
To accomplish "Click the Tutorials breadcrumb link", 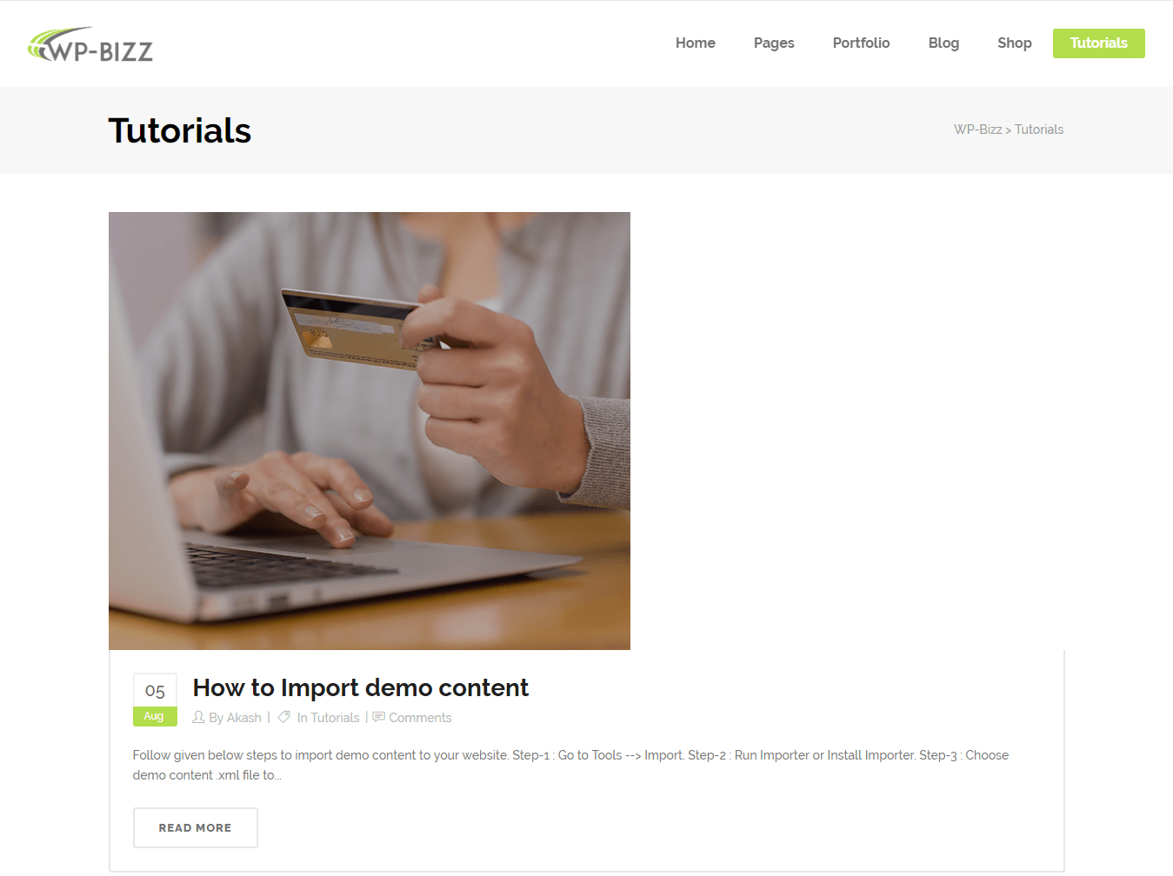I will (1039, 129).
